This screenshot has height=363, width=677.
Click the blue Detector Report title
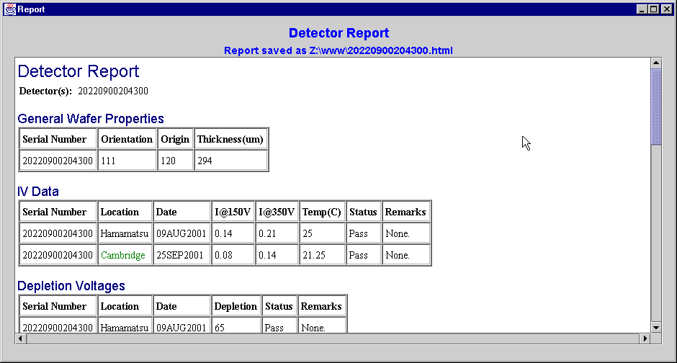point(338,33)
